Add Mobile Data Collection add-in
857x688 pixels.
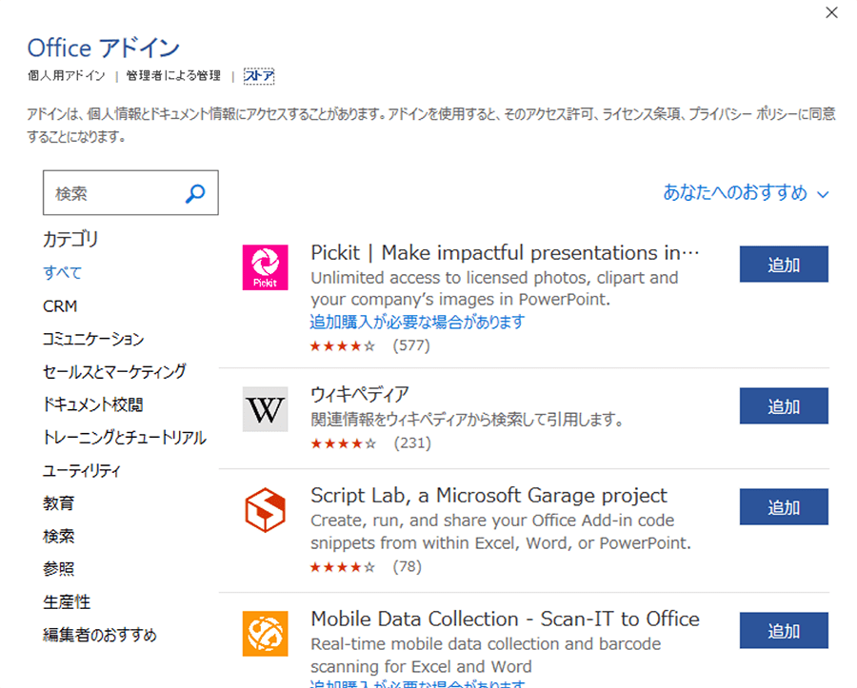pyautogui.click(x=784, y=631)
